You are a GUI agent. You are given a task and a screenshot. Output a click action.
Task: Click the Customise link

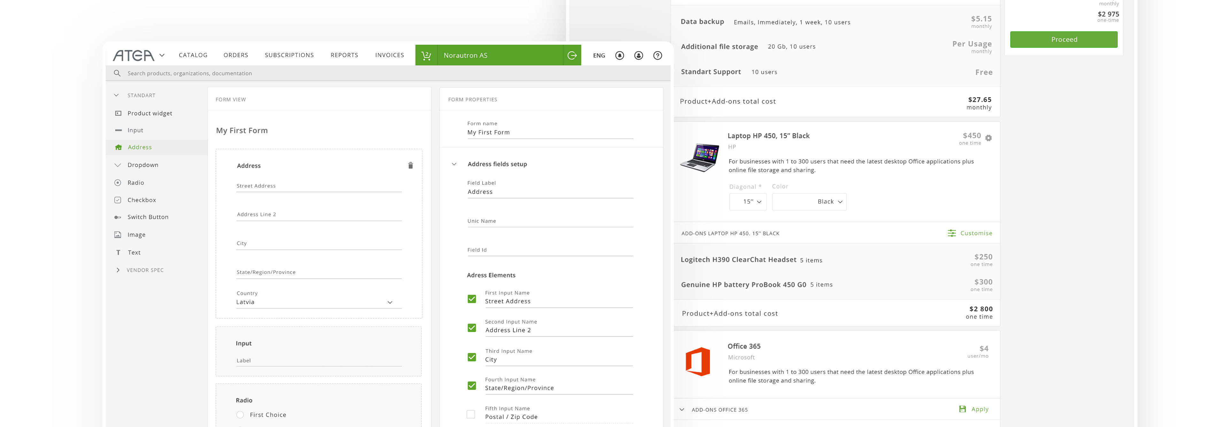pos(976,233)
